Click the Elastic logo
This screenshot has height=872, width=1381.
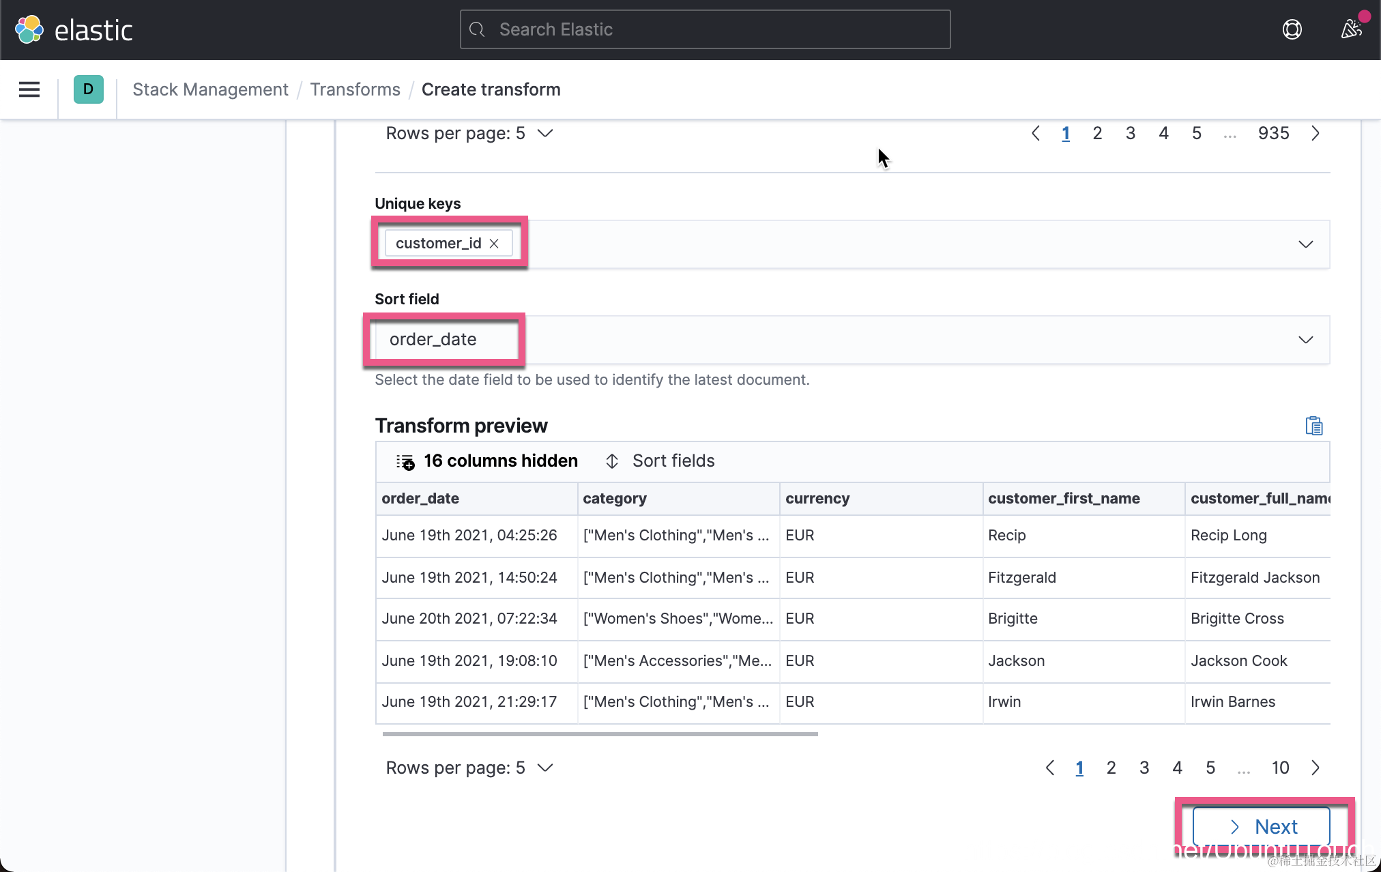(74, 29)
